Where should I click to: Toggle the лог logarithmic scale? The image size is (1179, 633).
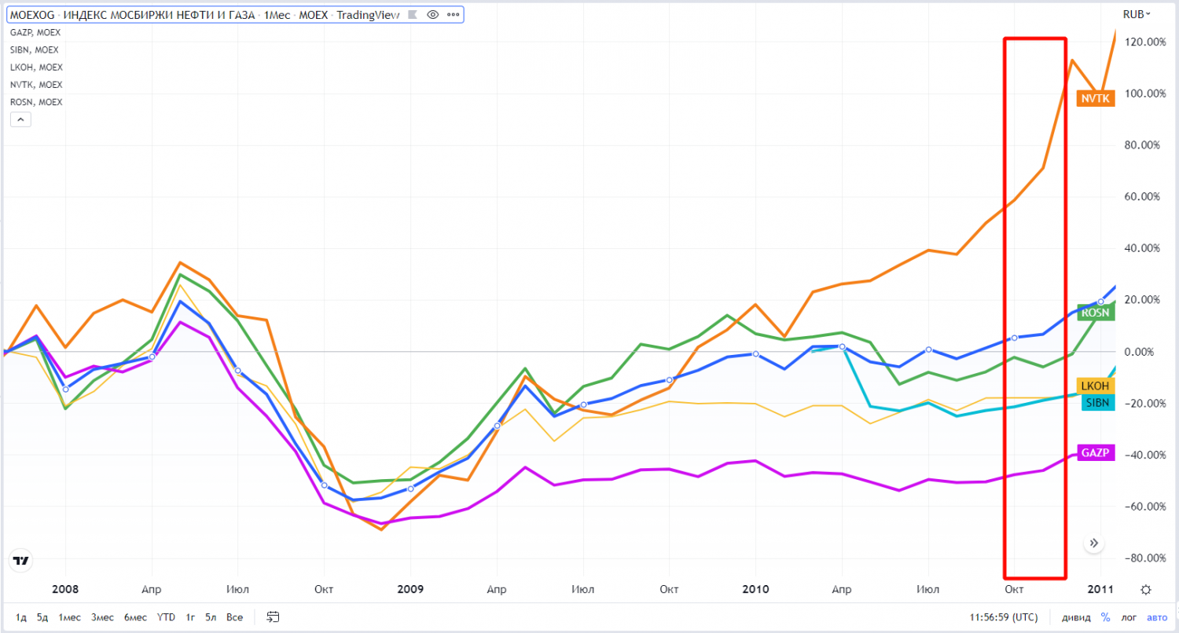[x=1129, y=617]
